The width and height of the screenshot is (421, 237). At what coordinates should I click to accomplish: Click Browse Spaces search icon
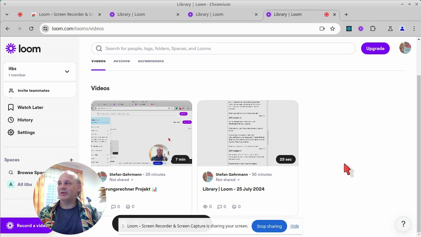pos(11,172)
